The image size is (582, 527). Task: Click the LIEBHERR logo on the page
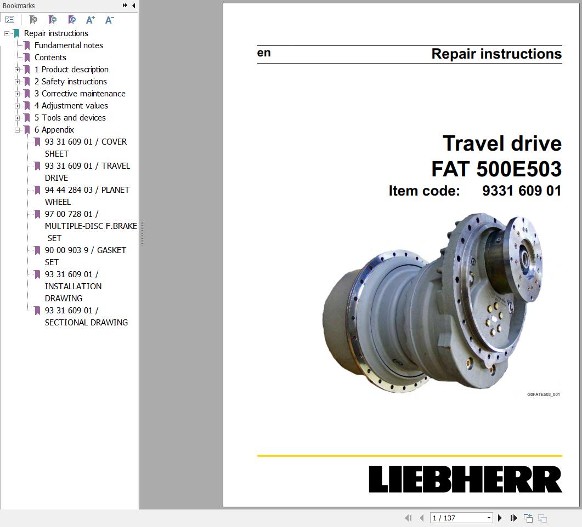466,479
